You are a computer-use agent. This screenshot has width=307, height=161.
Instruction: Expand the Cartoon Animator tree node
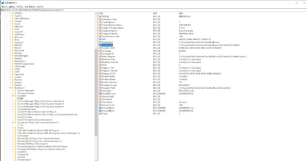point(13,90)
